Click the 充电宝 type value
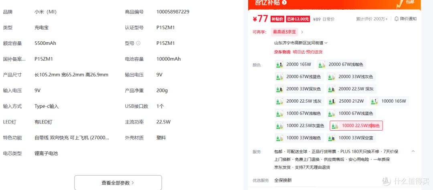The width and height of the screenshot is (433, 190). [x=42, y=28]
